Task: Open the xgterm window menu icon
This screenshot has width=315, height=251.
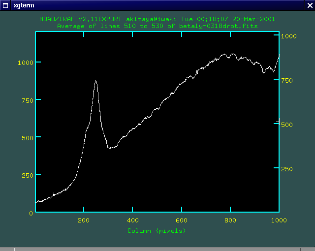Action: [5, 4]
